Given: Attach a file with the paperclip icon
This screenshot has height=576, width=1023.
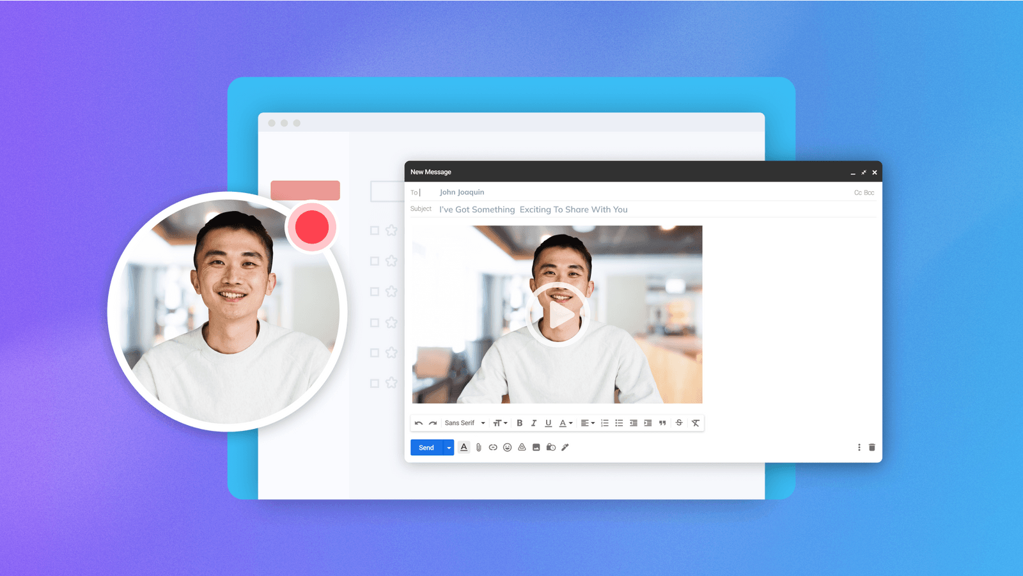Looking at the screenshot, I should pyautogui.click(x=478, y=448).
